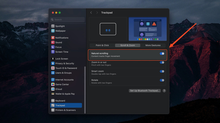Click the help question mark button

pos(164,91)
